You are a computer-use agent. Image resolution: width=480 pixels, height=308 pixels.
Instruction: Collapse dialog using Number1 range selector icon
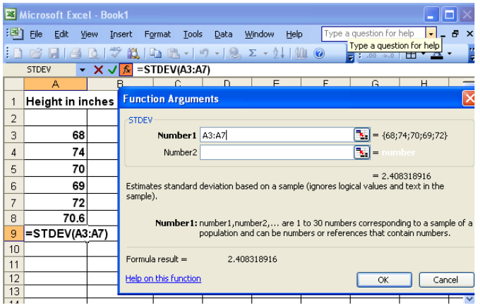pos(361,135)
